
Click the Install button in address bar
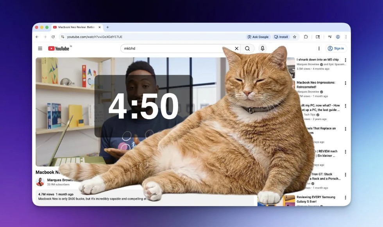tap(281, 37)
